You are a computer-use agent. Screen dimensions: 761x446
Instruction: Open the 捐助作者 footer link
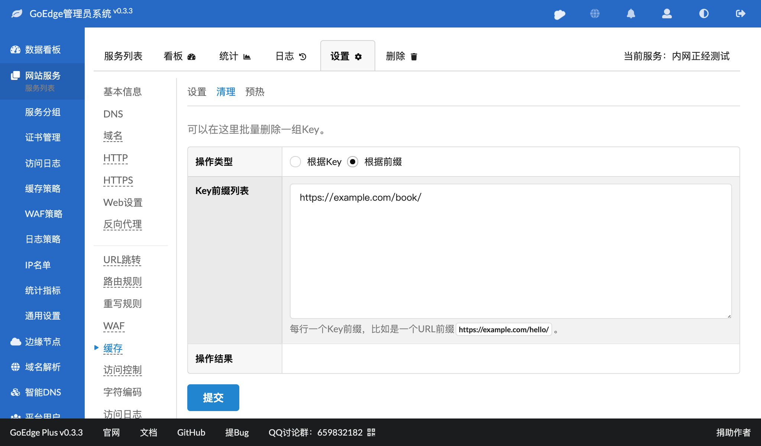pos(734,432)
